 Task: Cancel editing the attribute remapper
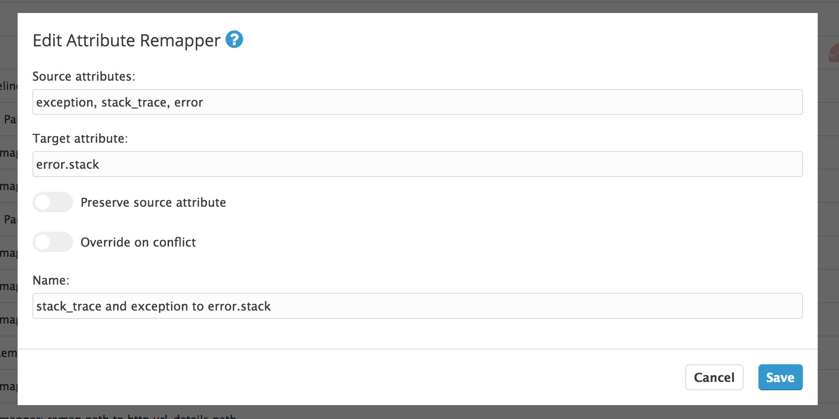(714, 377)
